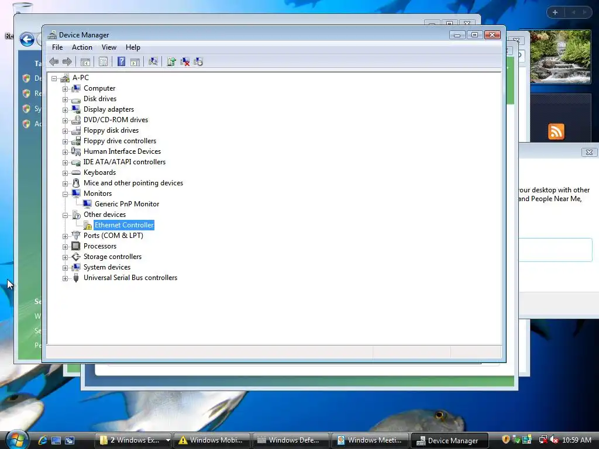This screenshot has width=599, height=449.
Task: Open the Properties toolbar icon
Action: point(103,61)
